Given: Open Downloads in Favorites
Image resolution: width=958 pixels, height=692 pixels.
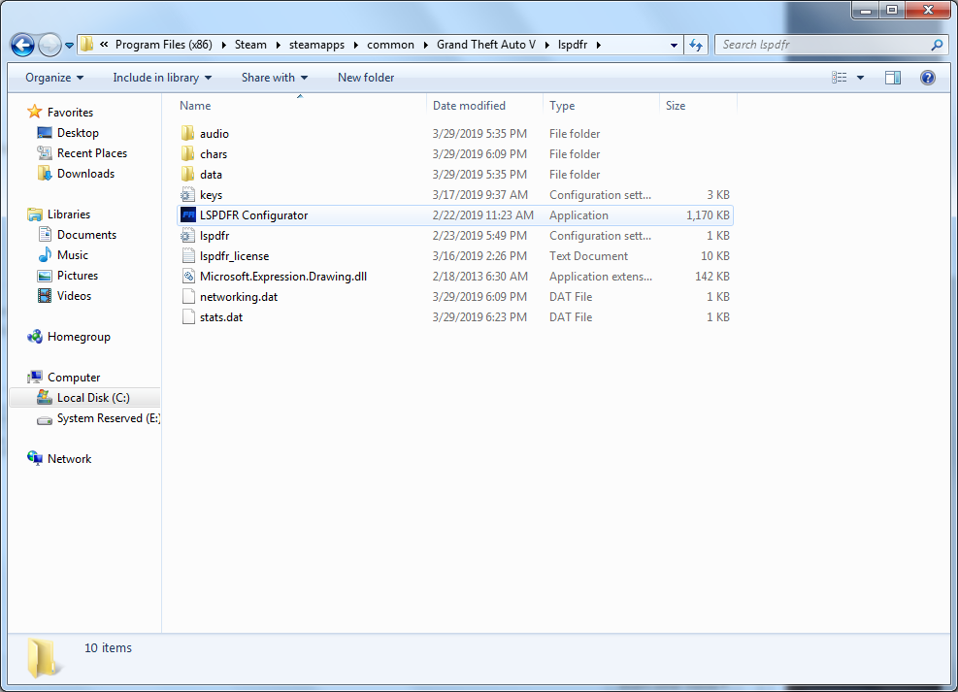Looking at the screenshot, I should (85, 174).
